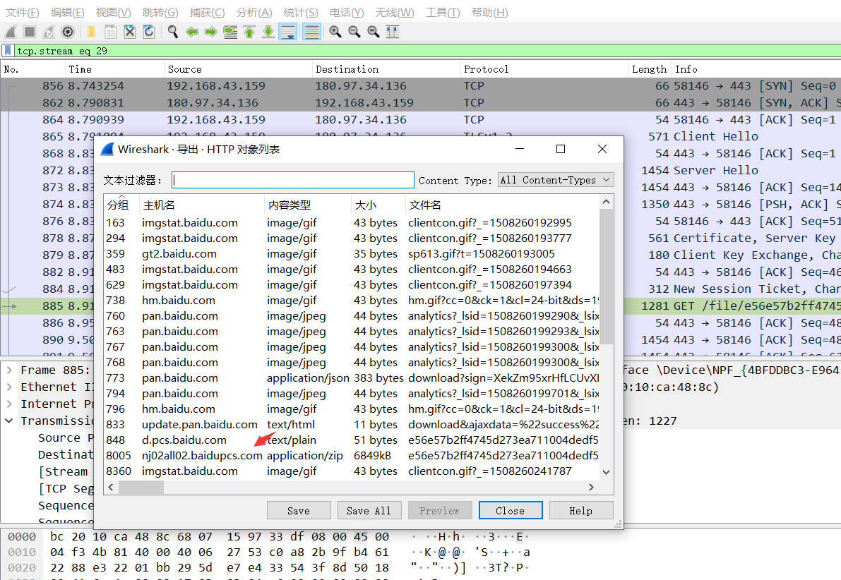Open the 视图(V) menu

113,12
